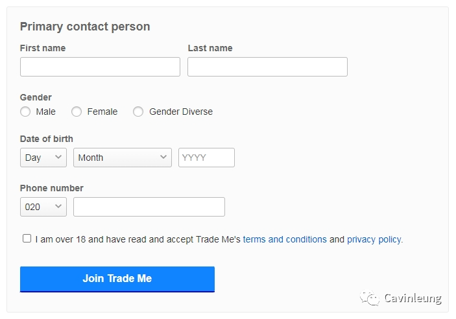Screen dimensions: 456x319
Task: Click the Primary contact person heading
Action: point(85,27)
